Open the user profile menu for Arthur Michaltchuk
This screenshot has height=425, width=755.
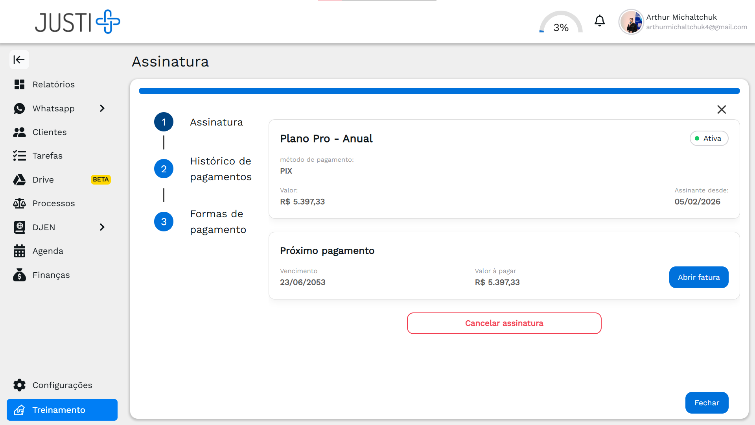(x=631, y=22)
